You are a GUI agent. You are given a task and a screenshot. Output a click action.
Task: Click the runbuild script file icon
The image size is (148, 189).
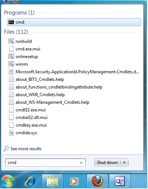(11, 41)
